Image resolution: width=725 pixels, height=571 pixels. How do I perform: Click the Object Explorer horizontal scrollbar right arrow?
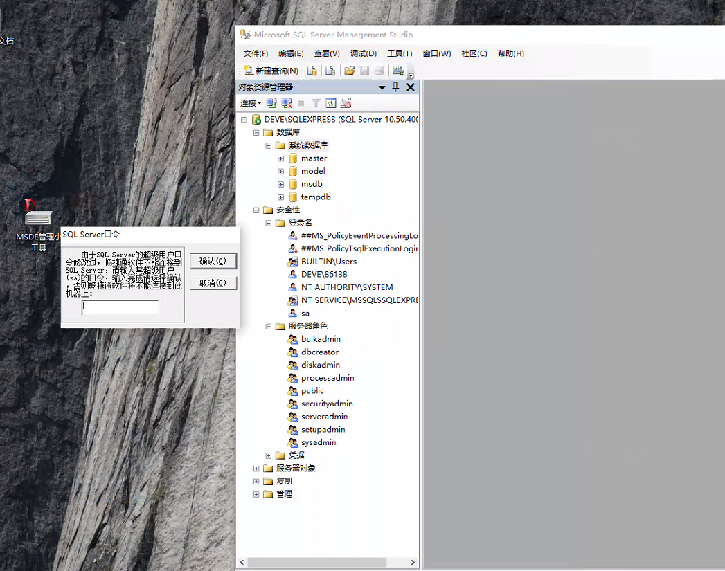coord(413,562)
